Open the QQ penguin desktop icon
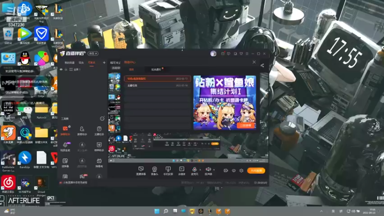The image size is (384, 216). click(25, 60)
